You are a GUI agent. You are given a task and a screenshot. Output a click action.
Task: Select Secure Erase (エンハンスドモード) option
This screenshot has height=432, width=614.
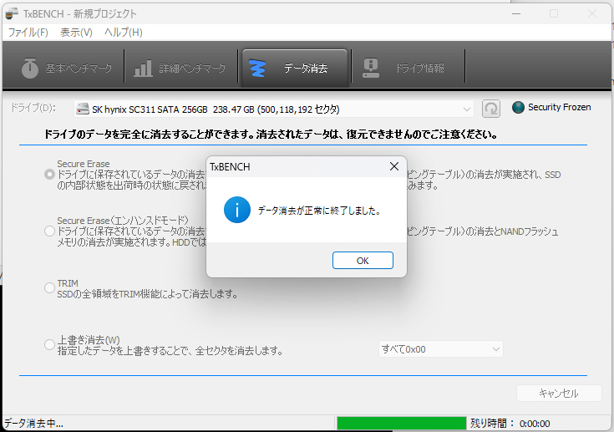coord(49,230)
